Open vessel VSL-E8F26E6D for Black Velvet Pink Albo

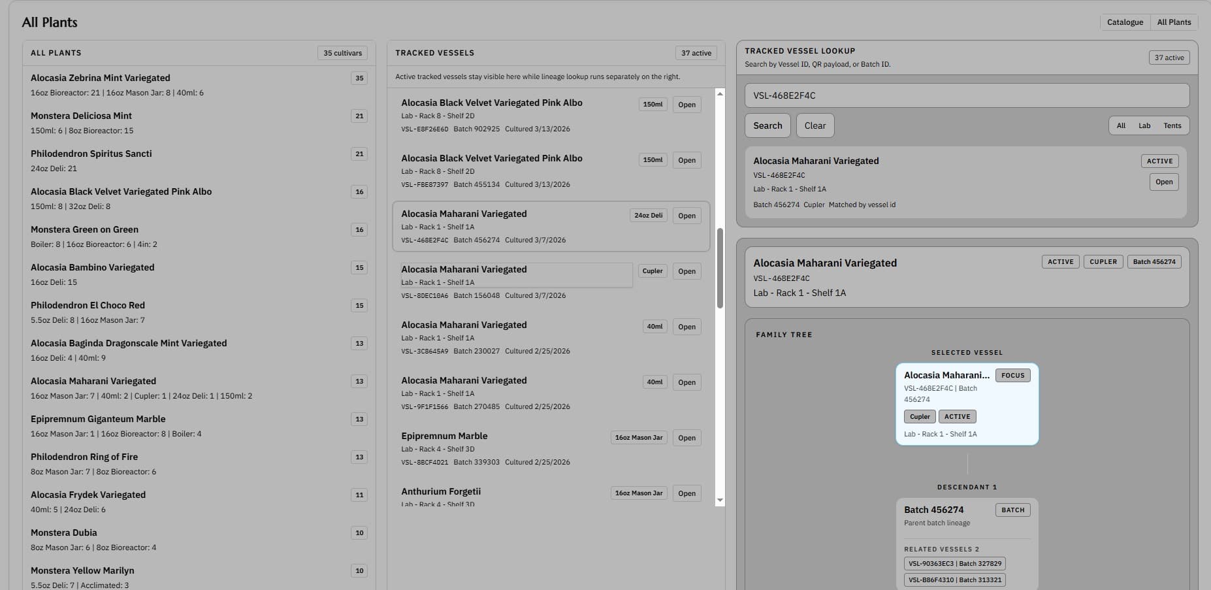[686, 104]
